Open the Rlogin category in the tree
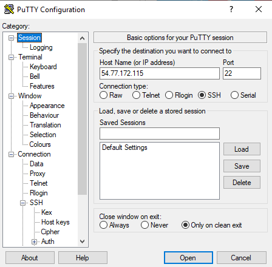Screen dimensions: 272x267 coord(38,193)
